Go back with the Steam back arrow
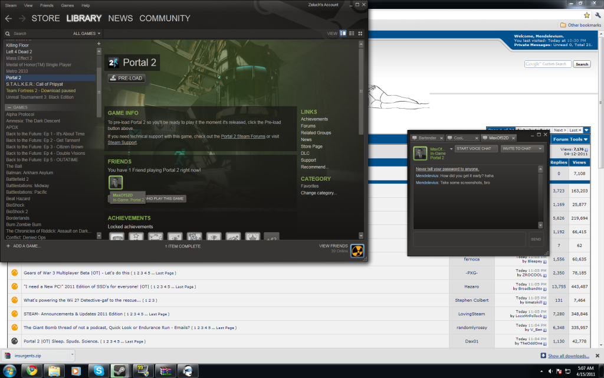 pos(8,18)
